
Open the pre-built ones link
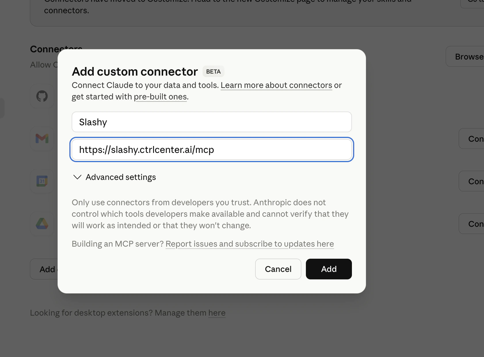[x=160, y=97]
